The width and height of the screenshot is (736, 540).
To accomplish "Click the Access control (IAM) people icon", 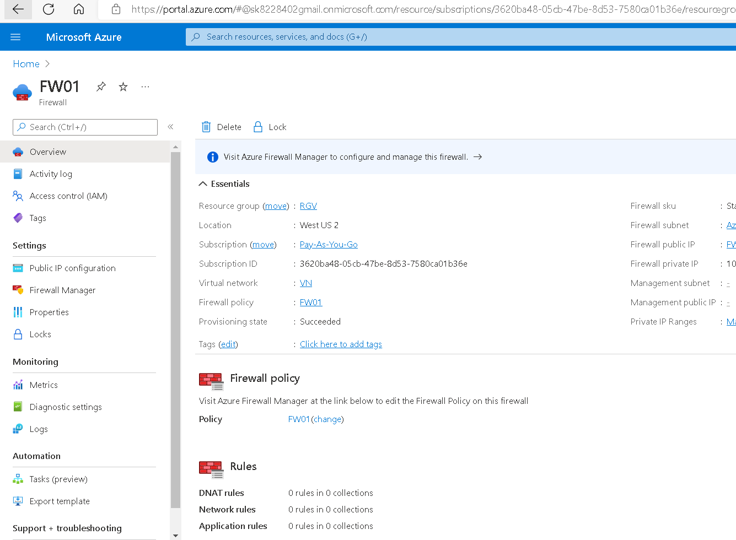I will 18,196.
